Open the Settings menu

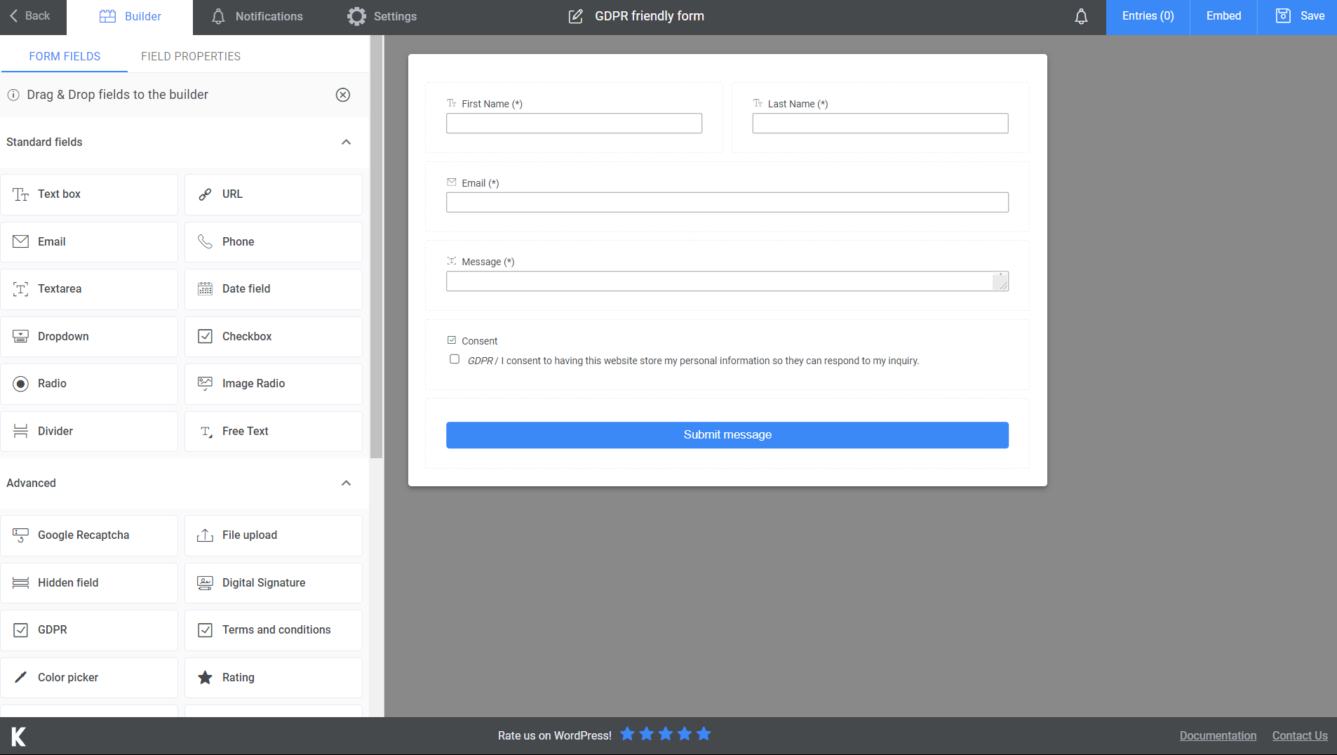381,15
